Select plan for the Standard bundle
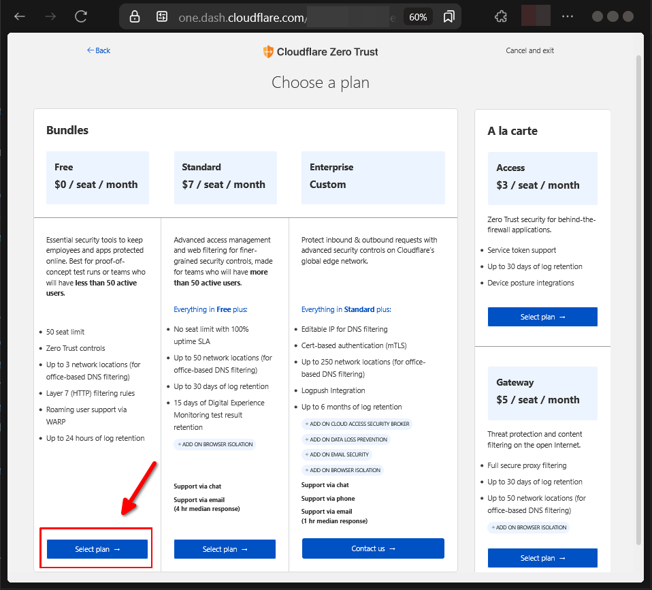 pyautogui.click(x=225, y=549)
